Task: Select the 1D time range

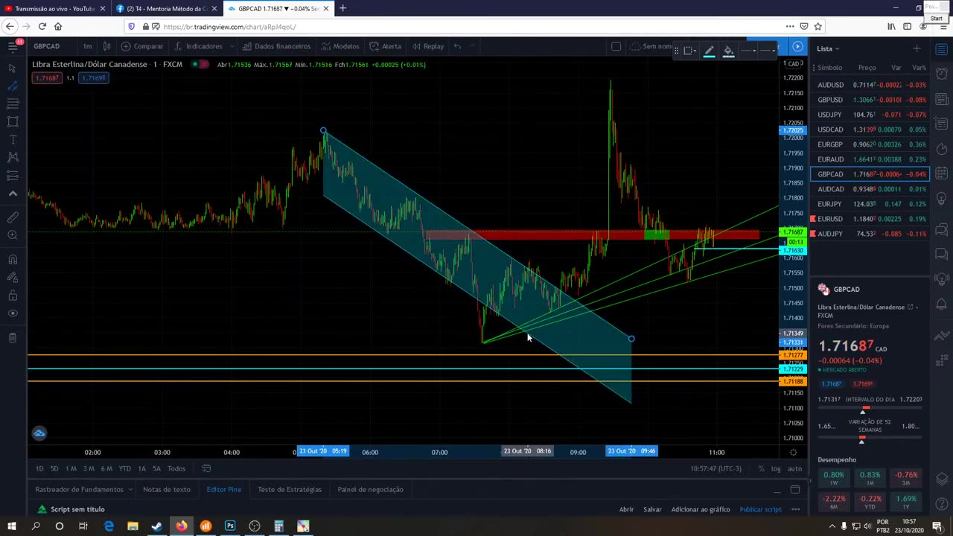Action: (x=39, y=468)
